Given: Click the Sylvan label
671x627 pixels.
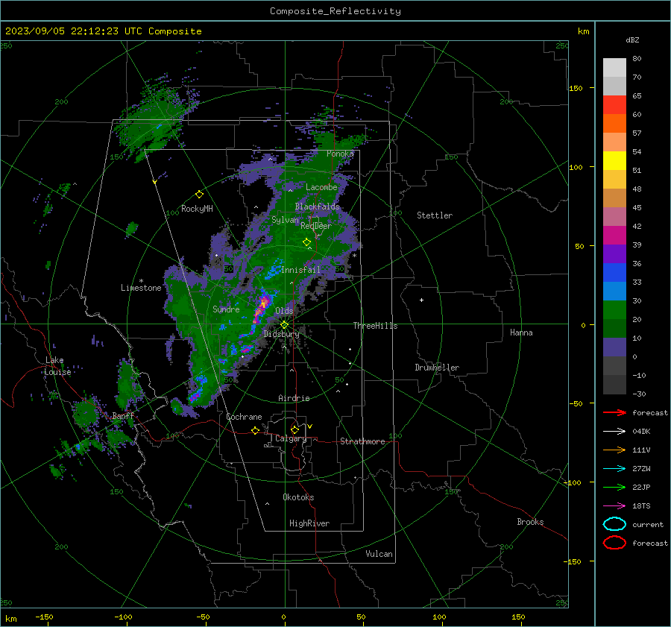Looking at the screenshot, I should [285, 220].
